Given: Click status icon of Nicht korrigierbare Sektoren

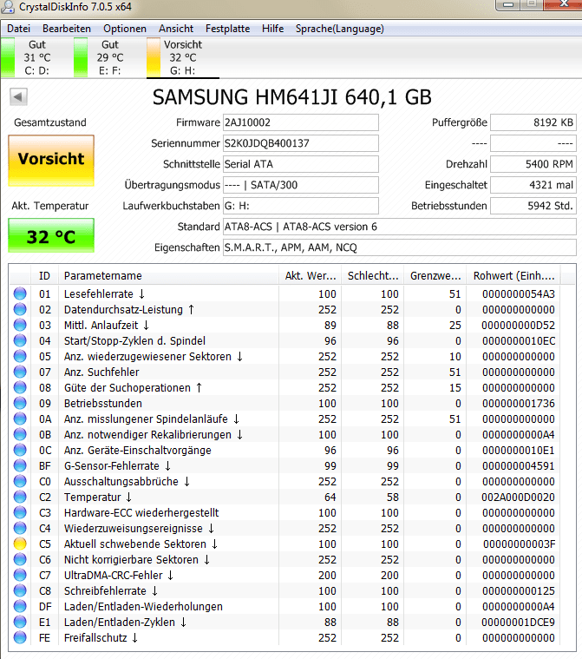Looking at the screenshot, I should 20,559.
